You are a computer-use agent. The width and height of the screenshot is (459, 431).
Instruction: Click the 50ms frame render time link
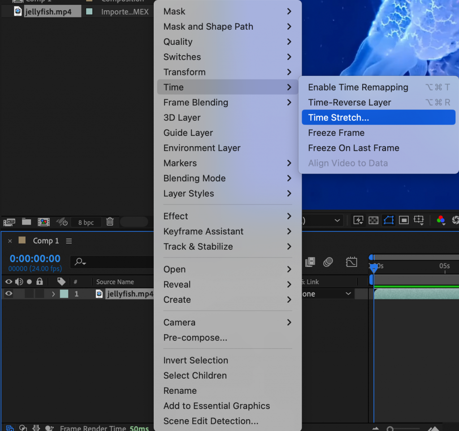tap(138, 427)
